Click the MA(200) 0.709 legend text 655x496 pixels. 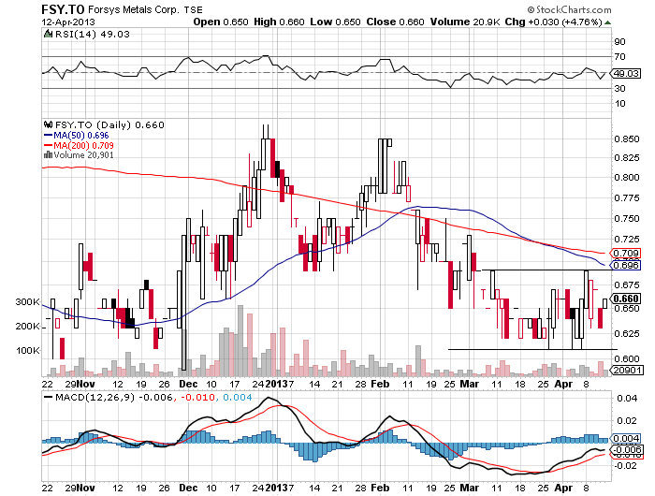point(83,145)
